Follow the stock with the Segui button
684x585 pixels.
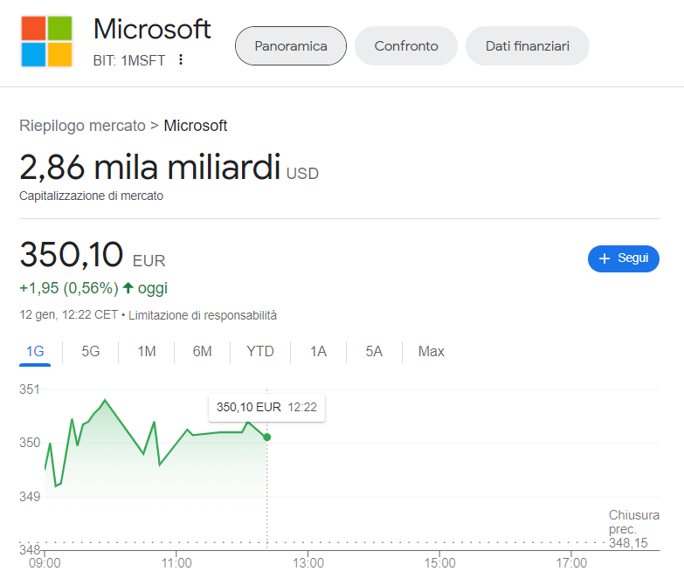(623, 258)
